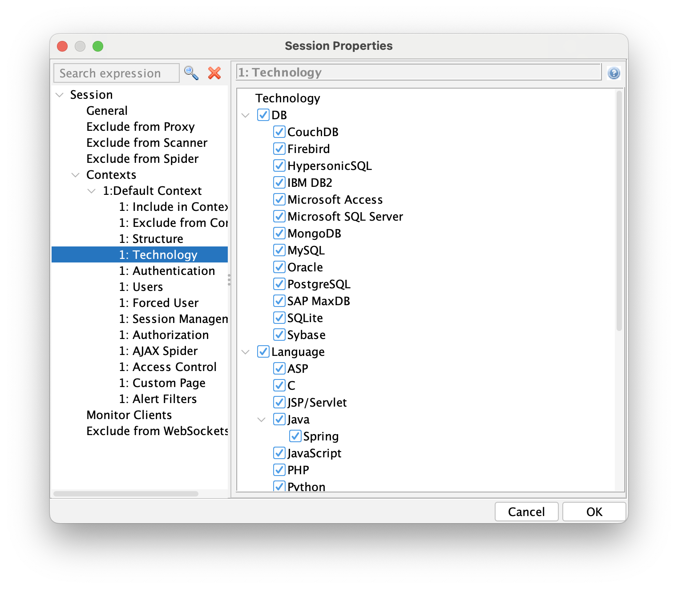Collapse the Java node arrow
Screen dimensions: 678x589
[x=262, y=420]
